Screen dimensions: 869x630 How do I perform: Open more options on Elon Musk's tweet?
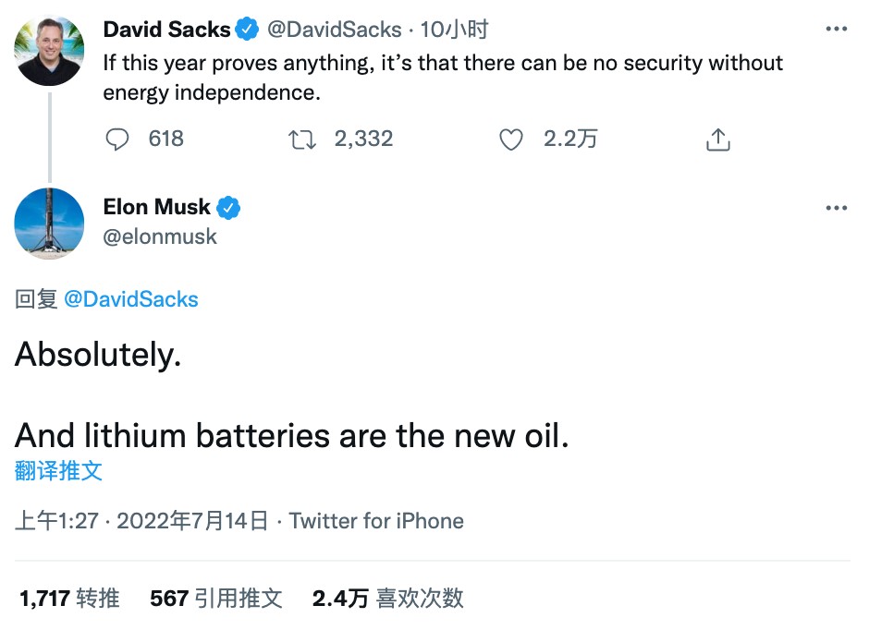tap(836, 208)
